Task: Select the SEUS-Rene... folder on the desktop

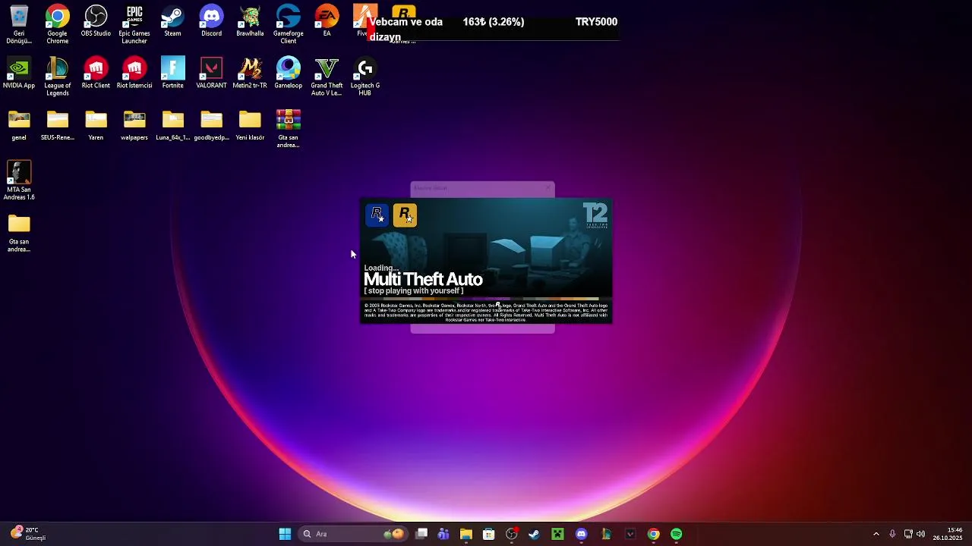Action: pyautogui.click(x=57, y=125)
